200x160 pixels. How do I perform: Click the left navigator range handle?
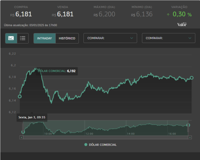coord(23,128)
